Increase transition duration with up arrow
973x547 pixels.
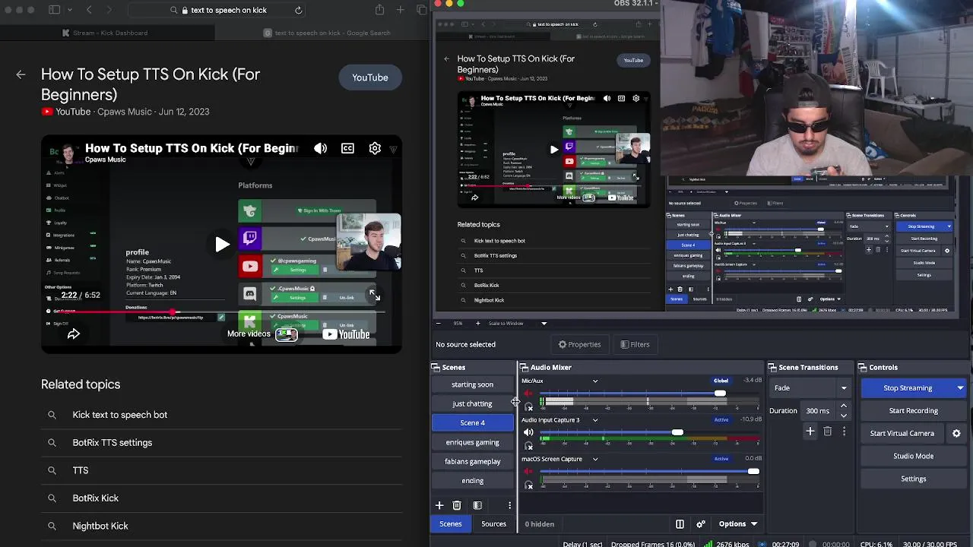tap(843, 406)
